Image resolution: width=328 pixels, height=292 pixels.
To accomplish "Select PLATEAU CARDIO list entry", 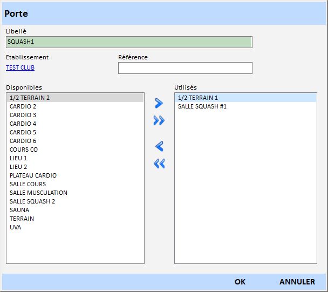I will [x=33, y=175].
